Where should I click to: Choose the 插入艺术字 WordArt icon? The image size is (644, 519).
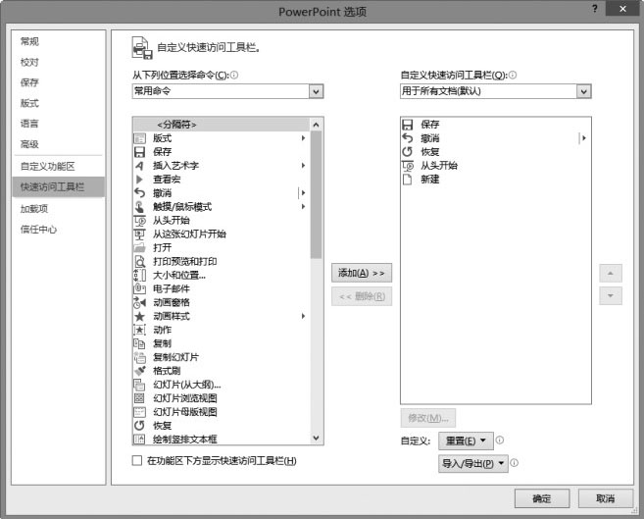click(x=139, y=166)
